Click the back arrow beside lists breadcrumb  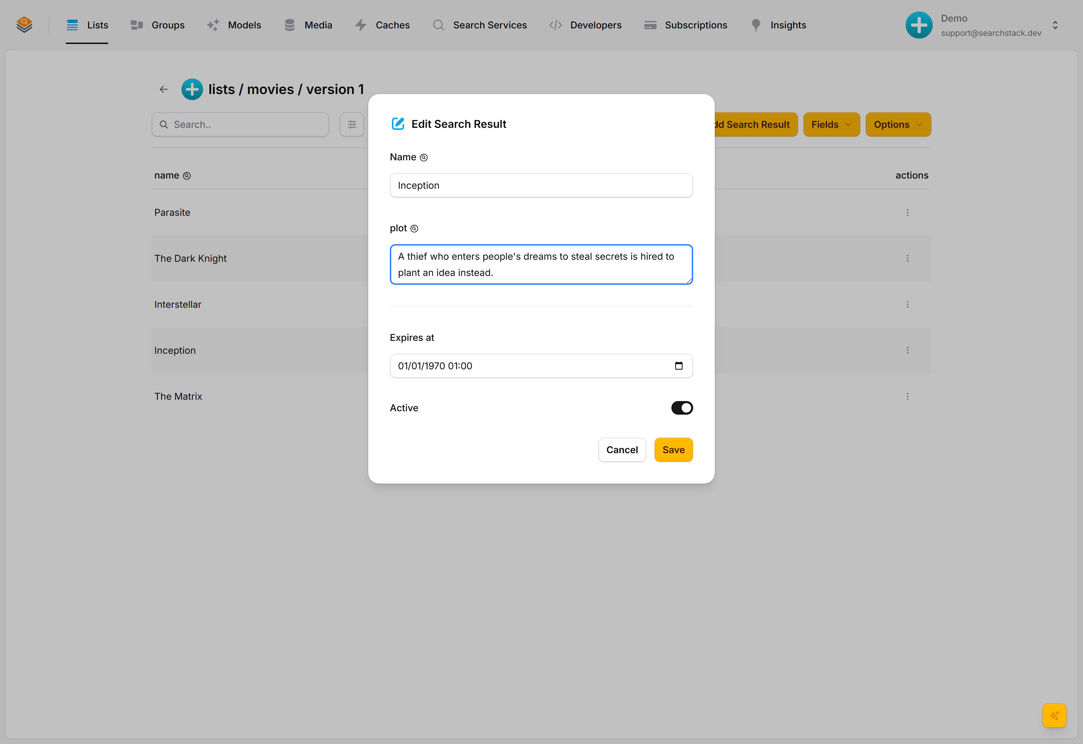tap(164, 89)
